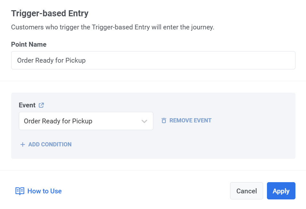Click the plus icon before Add Condition

(23, 144)
